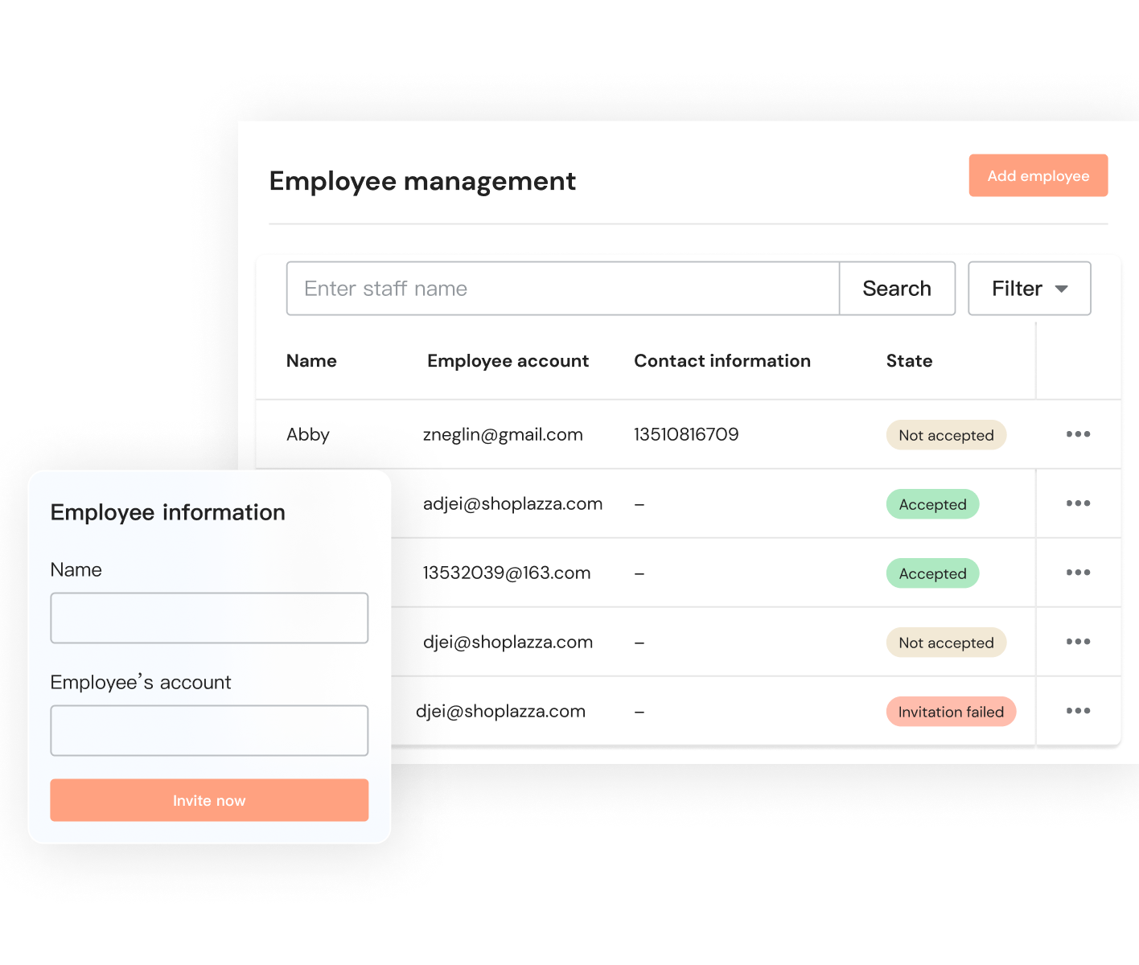Click the Add employee button
The height and width of the screenshot is (965, 1139).
pos(1038,175)
